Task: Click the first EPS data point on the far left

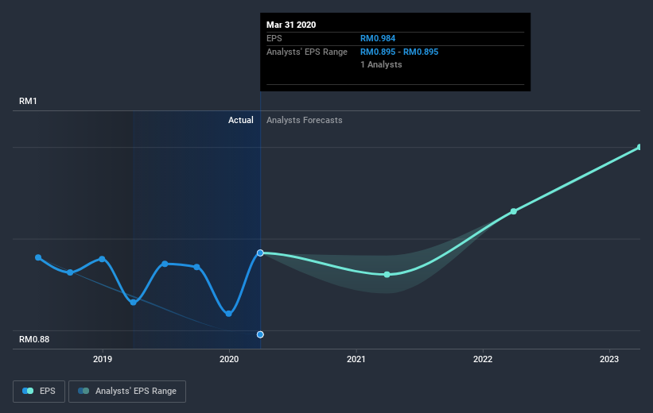Action: coord(38,257)
